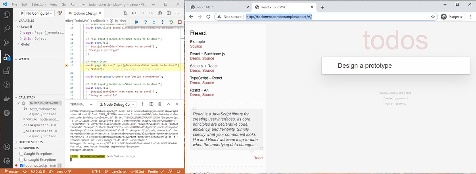Image resolution: width=476 pixels, height=174 pixels.
Task: Open the View menu
Action: 54,4
